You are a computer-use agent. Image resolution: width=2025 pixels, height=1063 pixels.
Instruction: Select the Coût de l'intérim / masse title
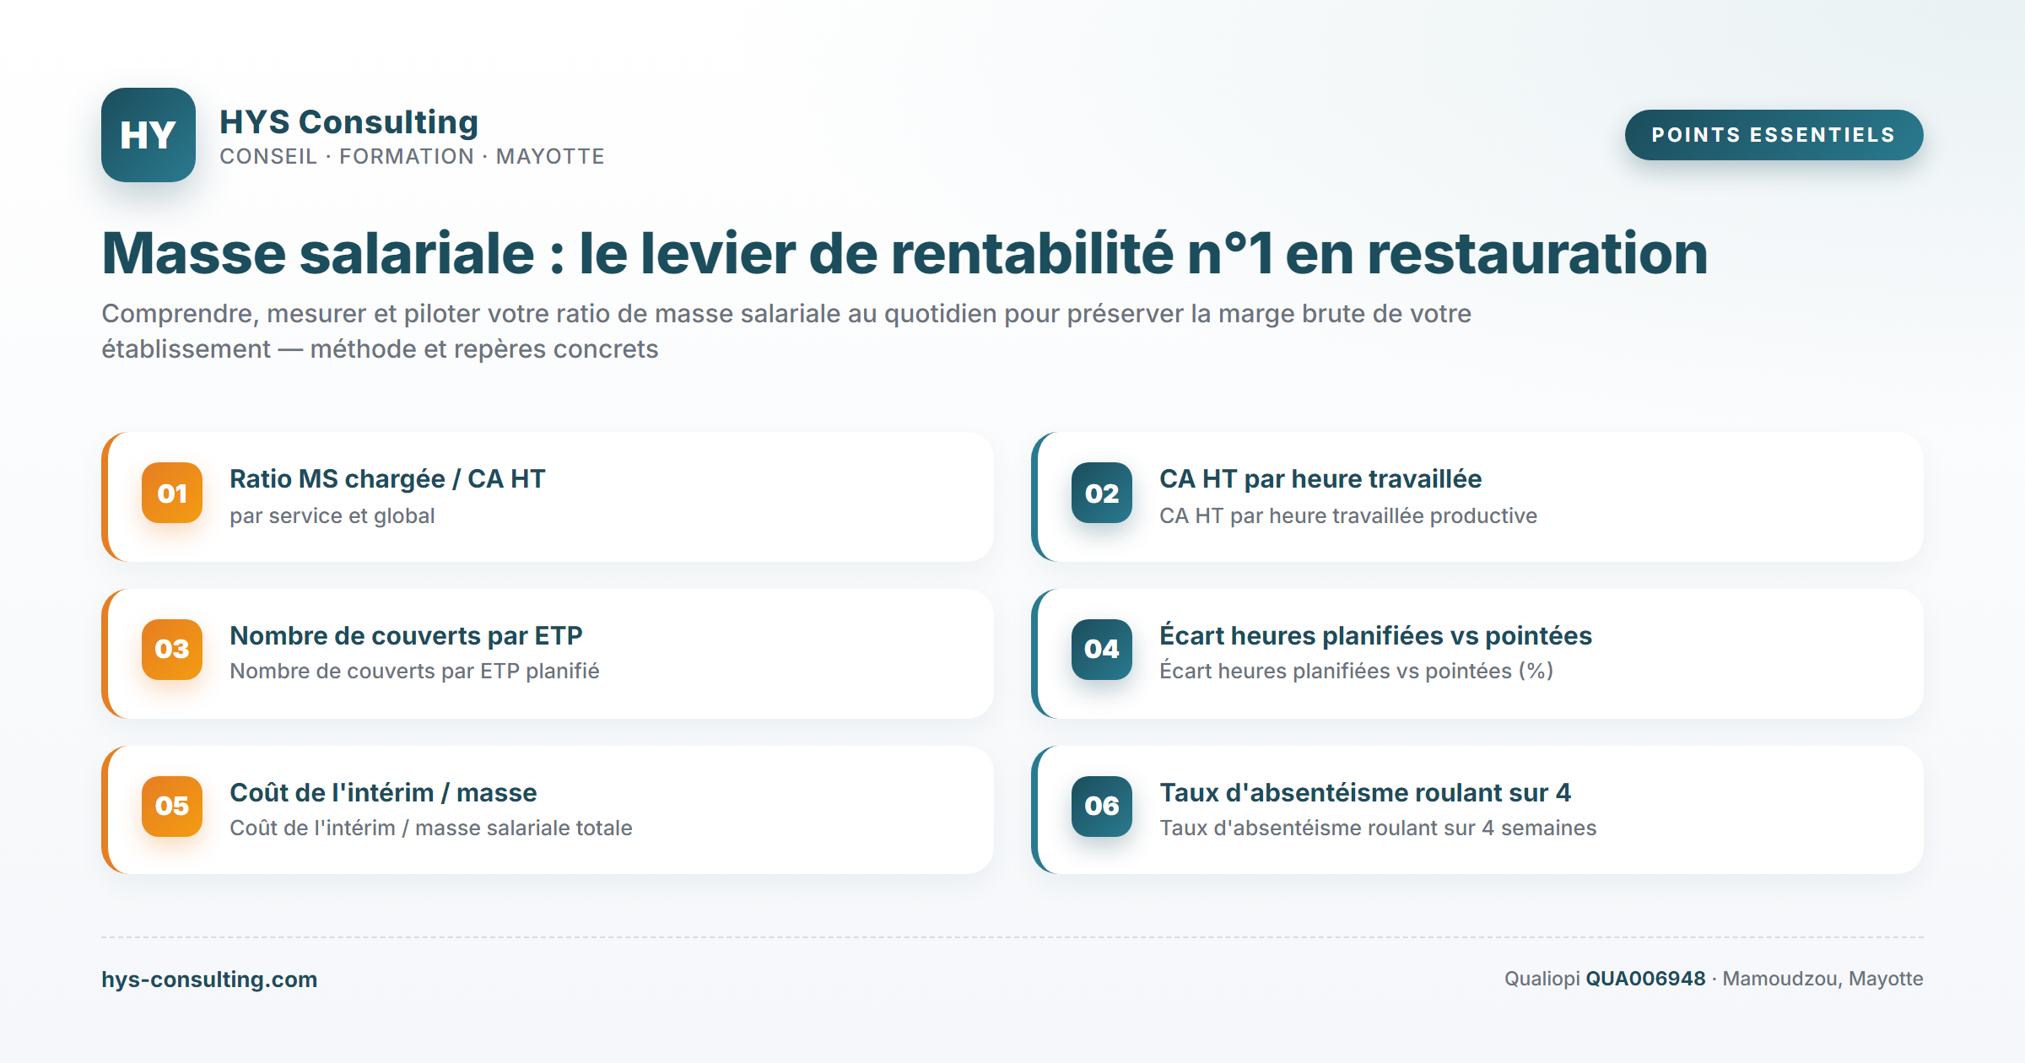tap(383, 792)
